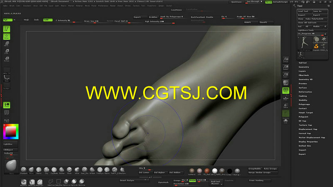Pick the hPolish brush icon
Viewport: 333px width, 187px height.
[x=92, y=170]
